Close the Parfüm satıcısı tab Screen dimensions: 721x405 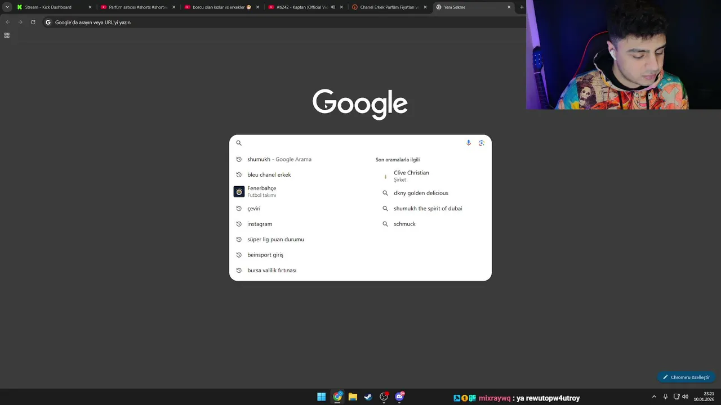[173, 7]
